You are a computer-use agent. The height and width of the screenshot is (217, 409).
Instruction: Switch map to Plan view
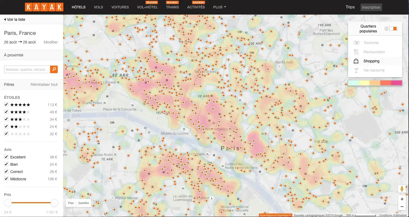71,203
